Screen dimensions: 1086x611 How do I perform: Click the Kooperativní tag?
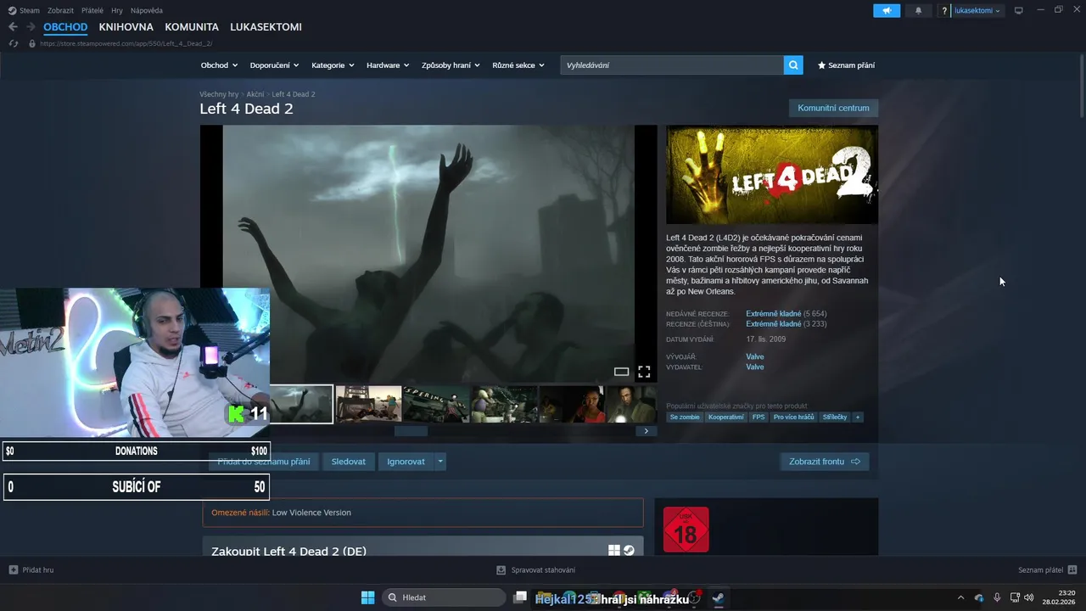[x=726, y=418]
